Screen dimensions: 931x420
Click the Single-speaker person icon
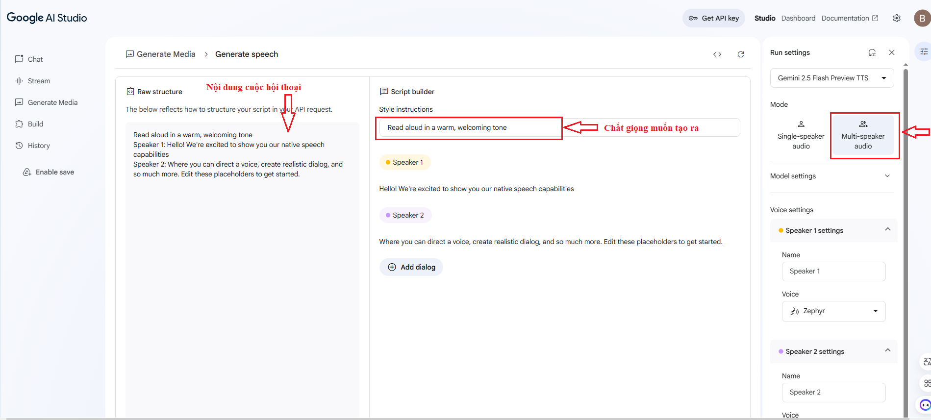pyautogui.click(x=801, y=124)
